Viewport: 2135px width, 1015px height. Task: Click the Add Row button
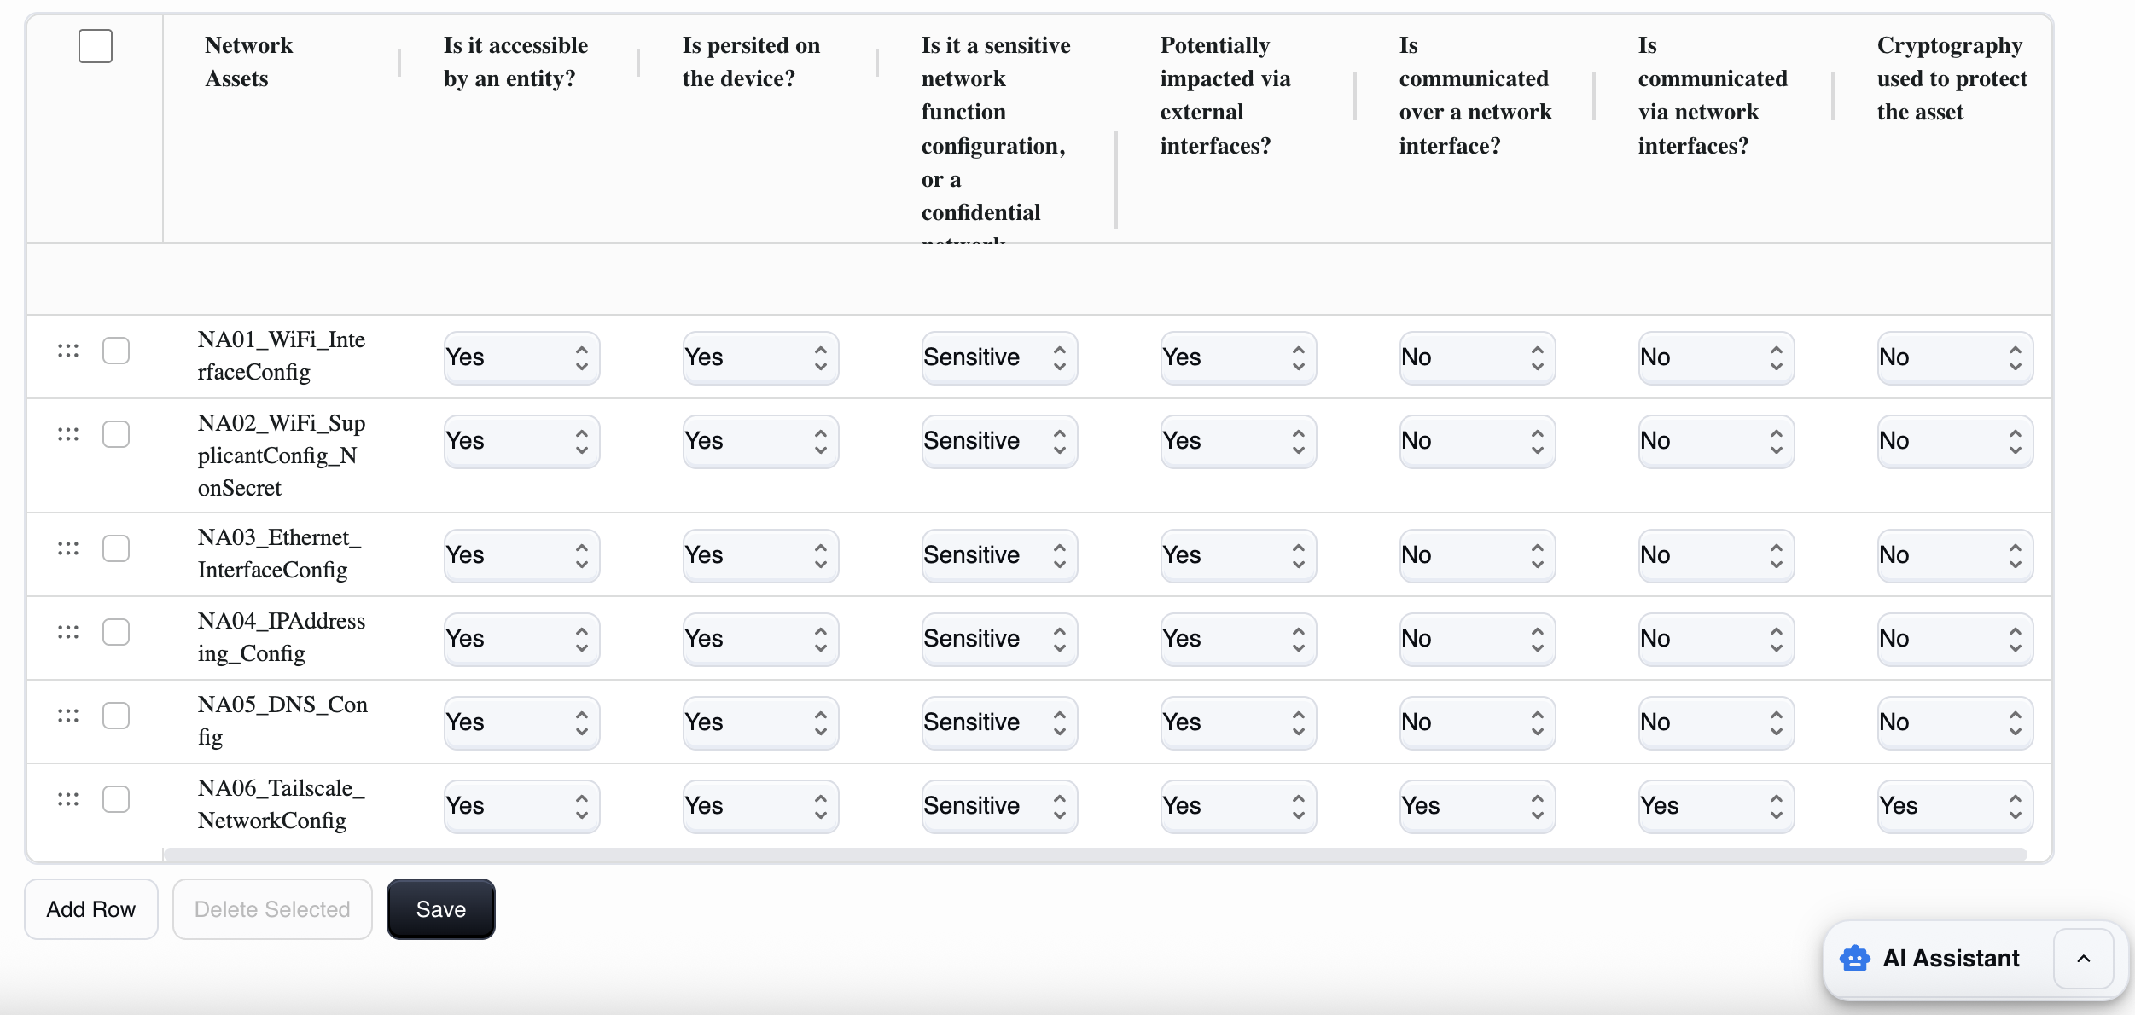click(x=90, y=908)
